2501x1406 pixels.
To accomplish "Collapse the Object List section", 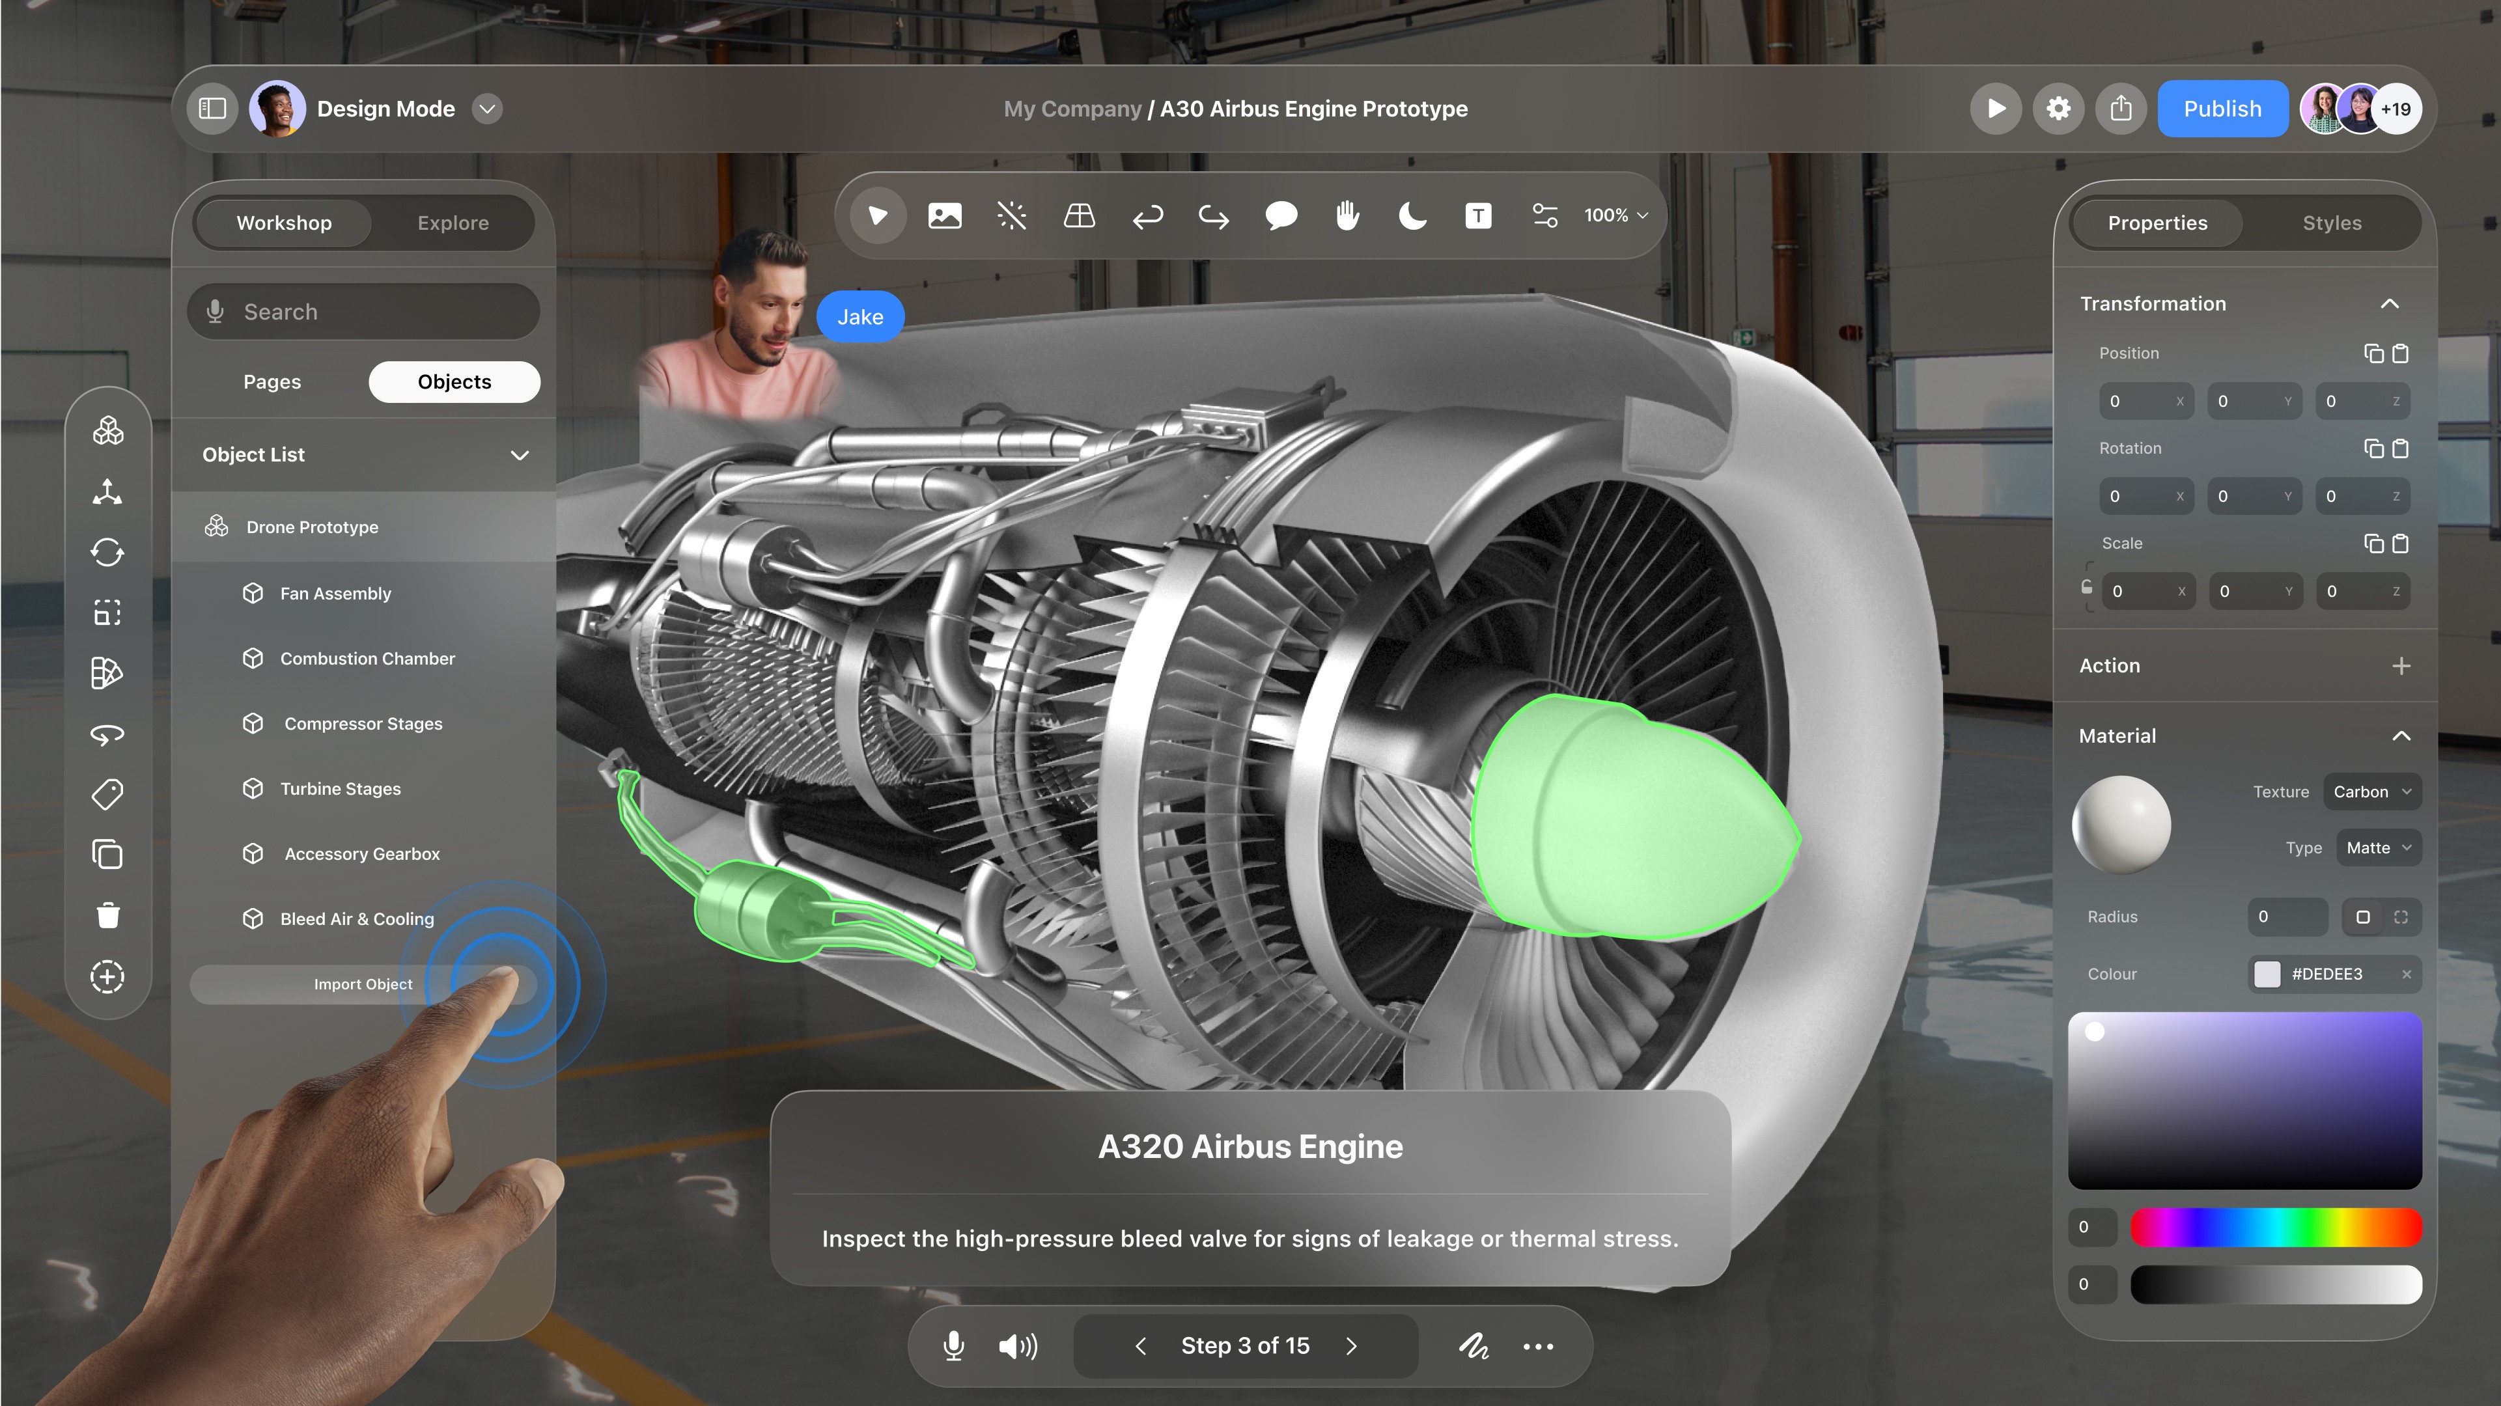I will [x=520, y=455].
